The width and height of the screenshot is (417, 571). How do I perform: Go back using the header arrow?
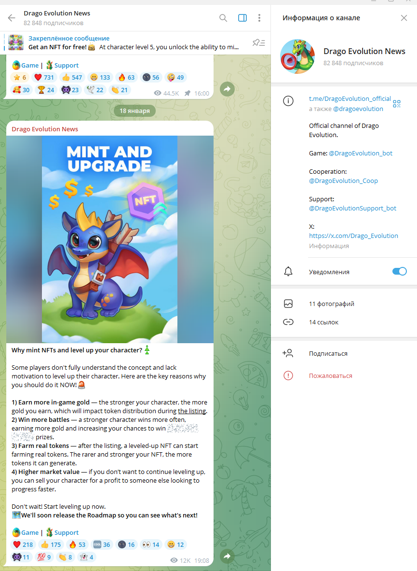click(x=12, y=18)
